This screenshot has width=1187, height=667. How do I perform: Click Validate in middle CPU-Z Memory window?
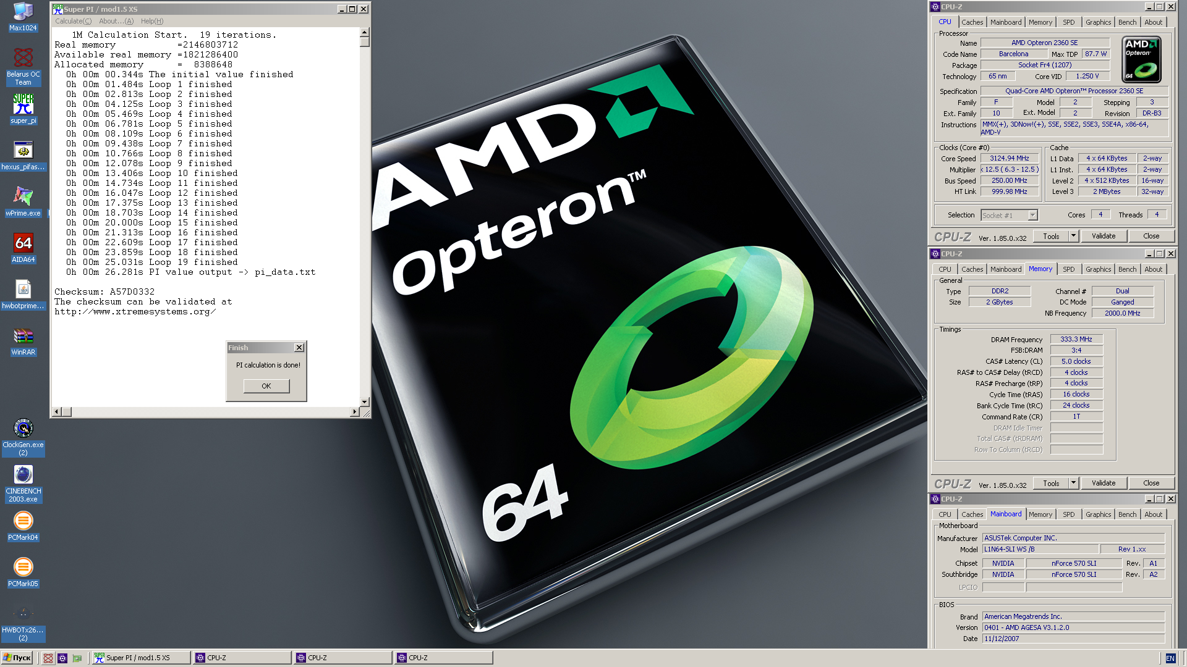pos(1104,483)
